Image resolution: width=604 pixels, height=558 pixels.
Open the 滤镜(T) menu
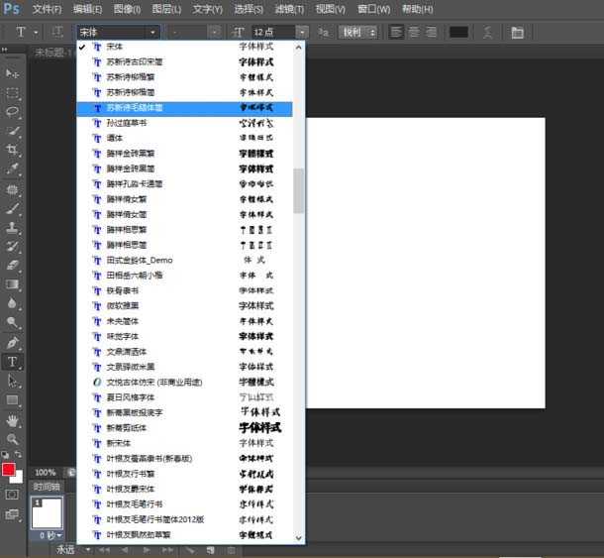pos(289,9)
